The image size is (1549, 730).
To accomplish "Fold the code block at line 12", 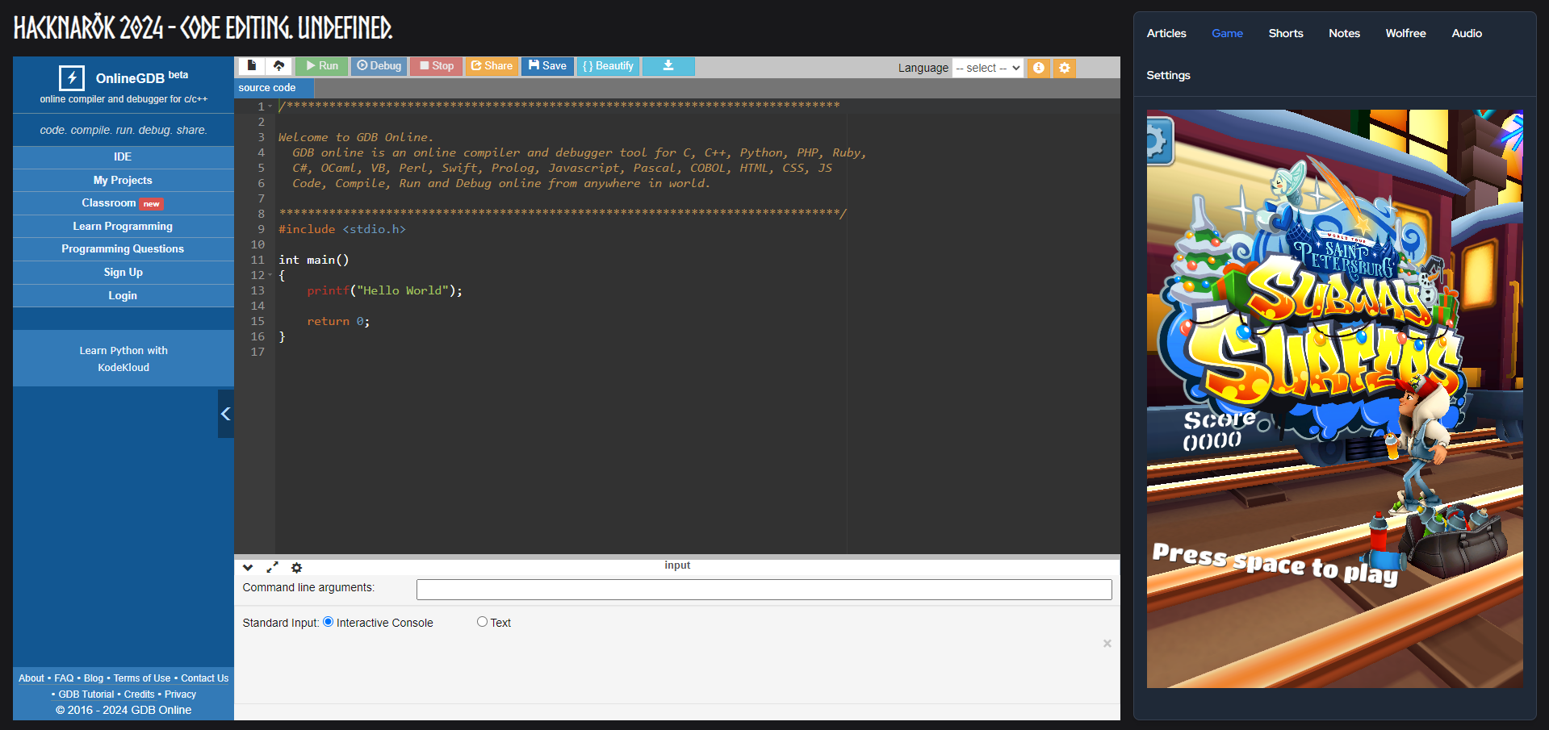I will coord(270,275).
